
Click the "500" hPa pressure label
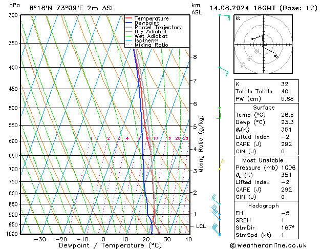click(x=14, y=108)
